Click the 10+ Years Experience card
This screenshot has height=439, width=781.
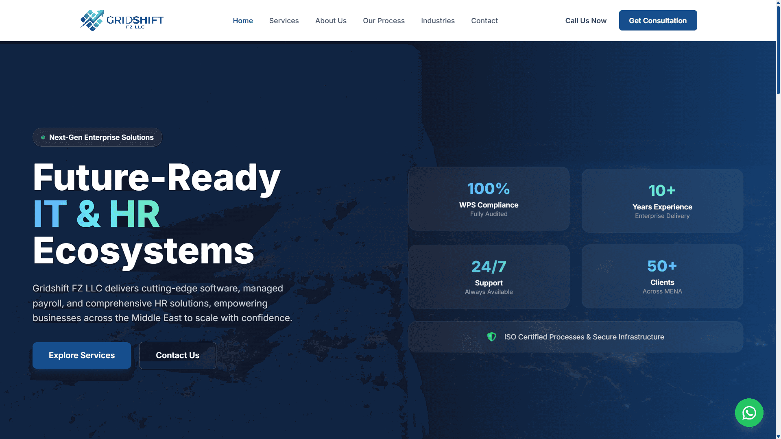(662, 201)
